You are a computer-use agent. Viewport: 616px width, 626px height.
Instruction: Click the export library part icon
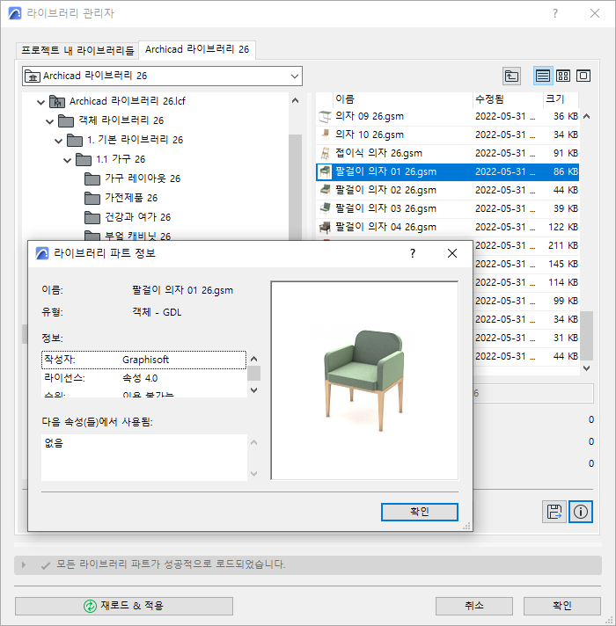[x=554, y=512]
